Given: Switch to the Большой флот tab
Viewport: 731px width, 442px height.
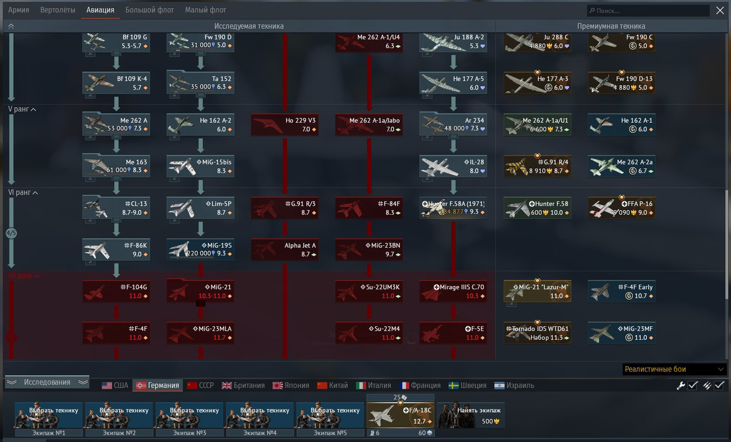Looking at the screenshot, I should point(150,10).
